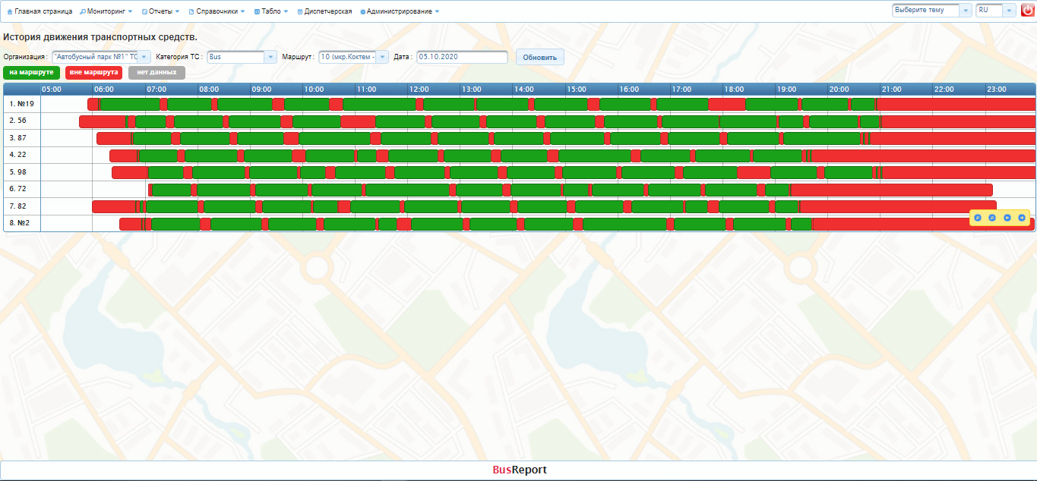Zoom out the timeline with magnifier-minus icon

coord(992,218)
